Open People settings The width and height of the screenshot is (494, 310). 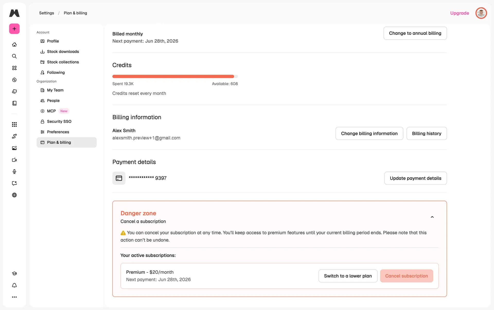pyautogui.click(x=66, y=101)
